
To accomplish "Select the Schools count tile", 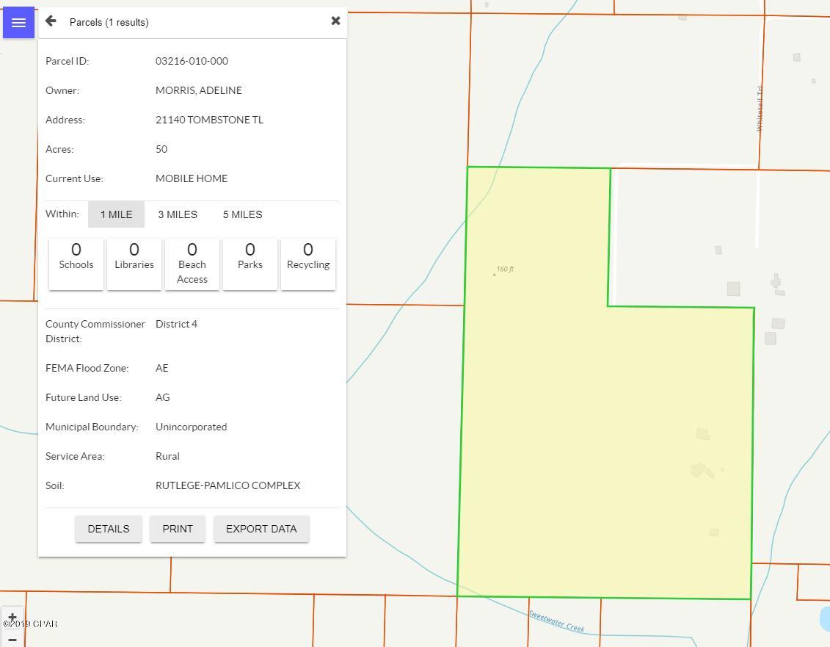I will [x=76, y=263].
